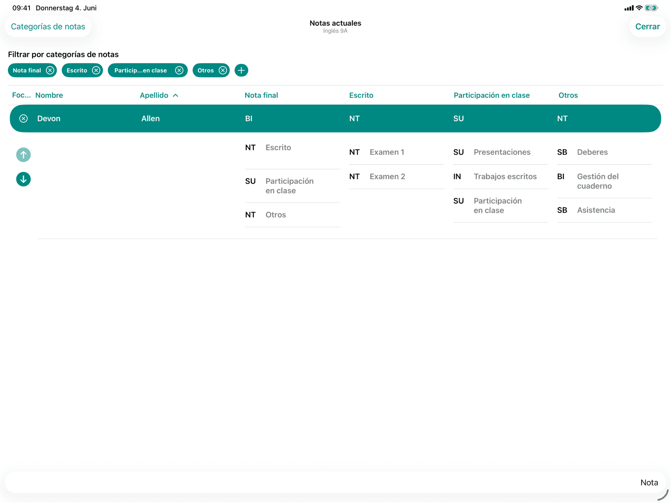Go to next student with down arrow
The image size is (671, 503).
pos(23,179)
